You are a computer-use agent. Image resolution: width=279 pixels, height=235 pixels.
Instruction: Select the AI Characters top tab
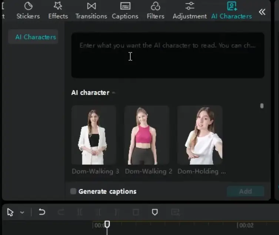[x=232, y=11]
